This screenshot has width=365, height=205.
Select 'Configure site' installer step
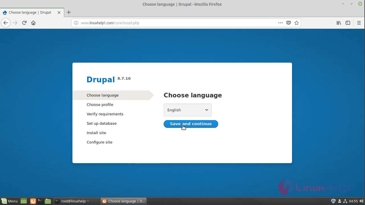coord(100,142)
